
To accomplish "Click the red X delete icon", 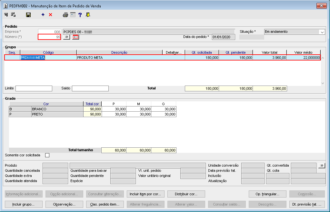I will click(x=50, y=15).
